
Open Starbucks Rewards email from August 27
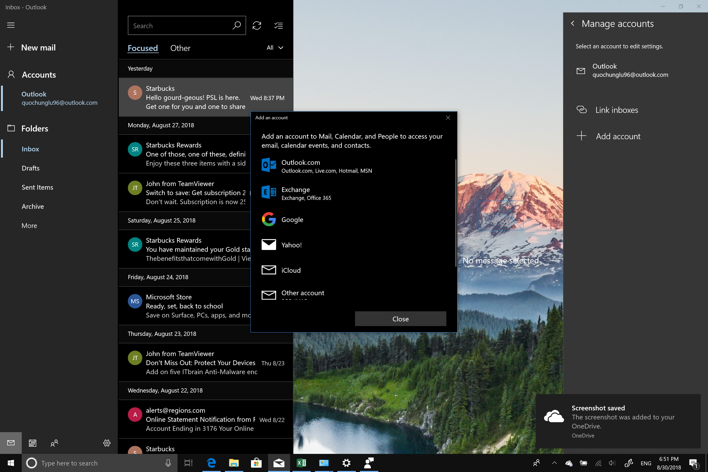pyautogui.click(x=185, y=154)
